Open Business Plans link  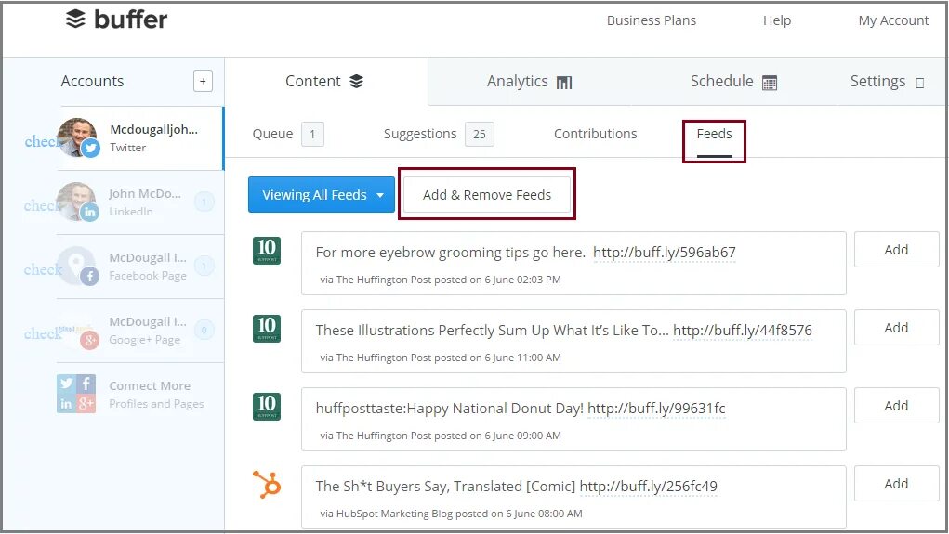coord(652,20)
